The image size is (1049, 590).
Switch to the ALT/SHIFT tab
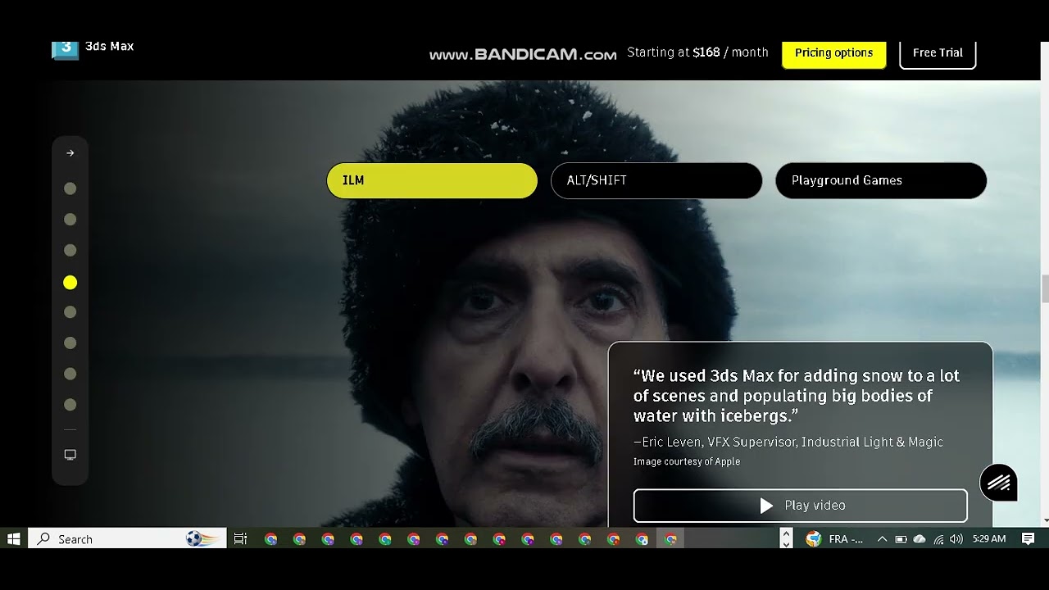(656, 180)
